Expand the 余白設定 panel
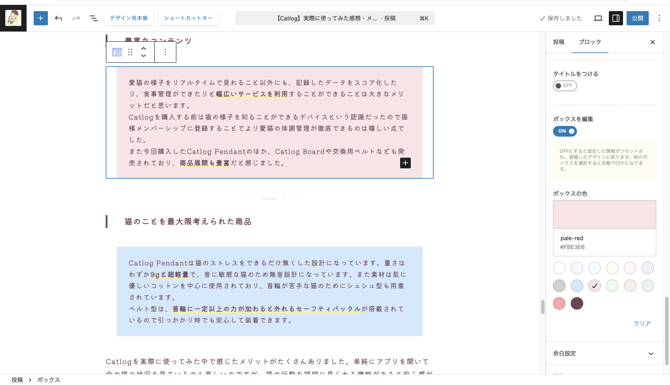This screenshot has height=385, width=670. [x=604, y=354]
